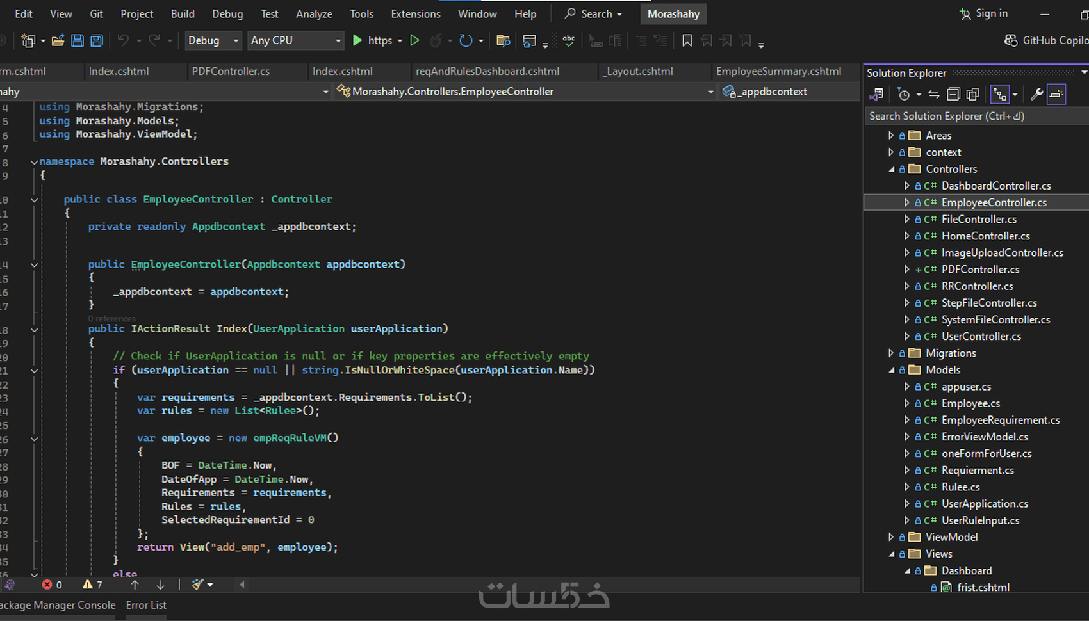
Task: Open Pending Changes Filter clock icon
Action: [x=904, y=95]
